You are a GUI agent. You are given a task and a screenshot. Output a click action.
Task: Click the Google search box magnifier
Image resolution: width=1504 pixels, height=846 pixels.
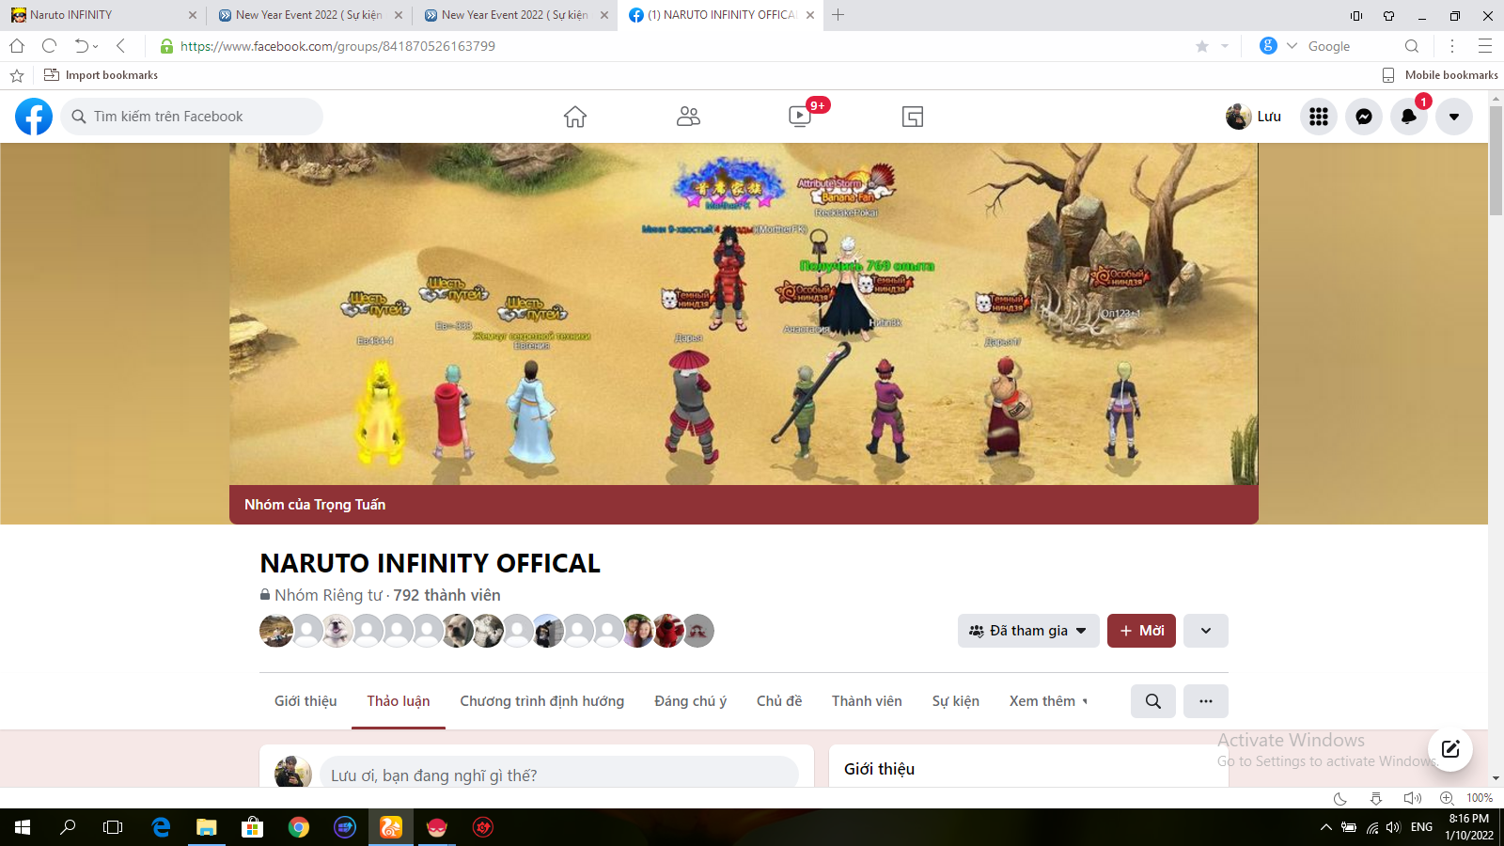click(x=1412, y=46)
